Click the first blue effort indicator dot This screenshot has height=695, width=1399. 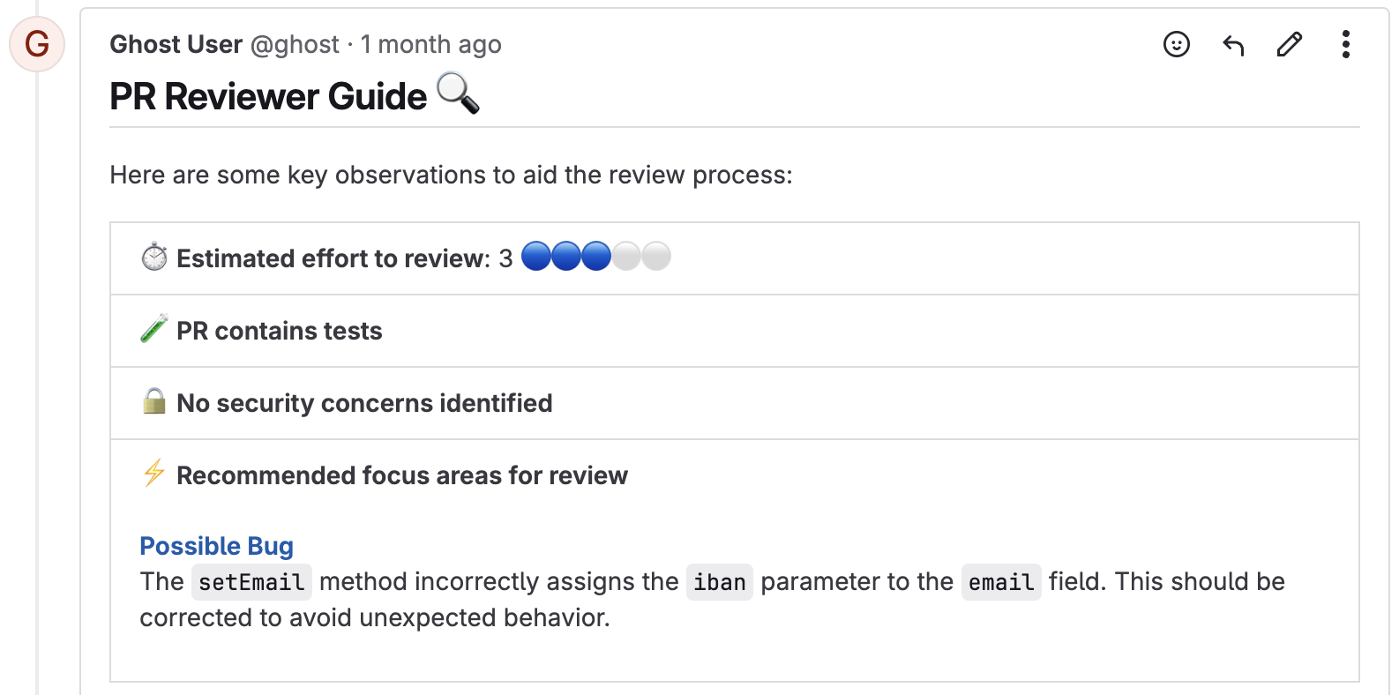(x=536, y=257)
